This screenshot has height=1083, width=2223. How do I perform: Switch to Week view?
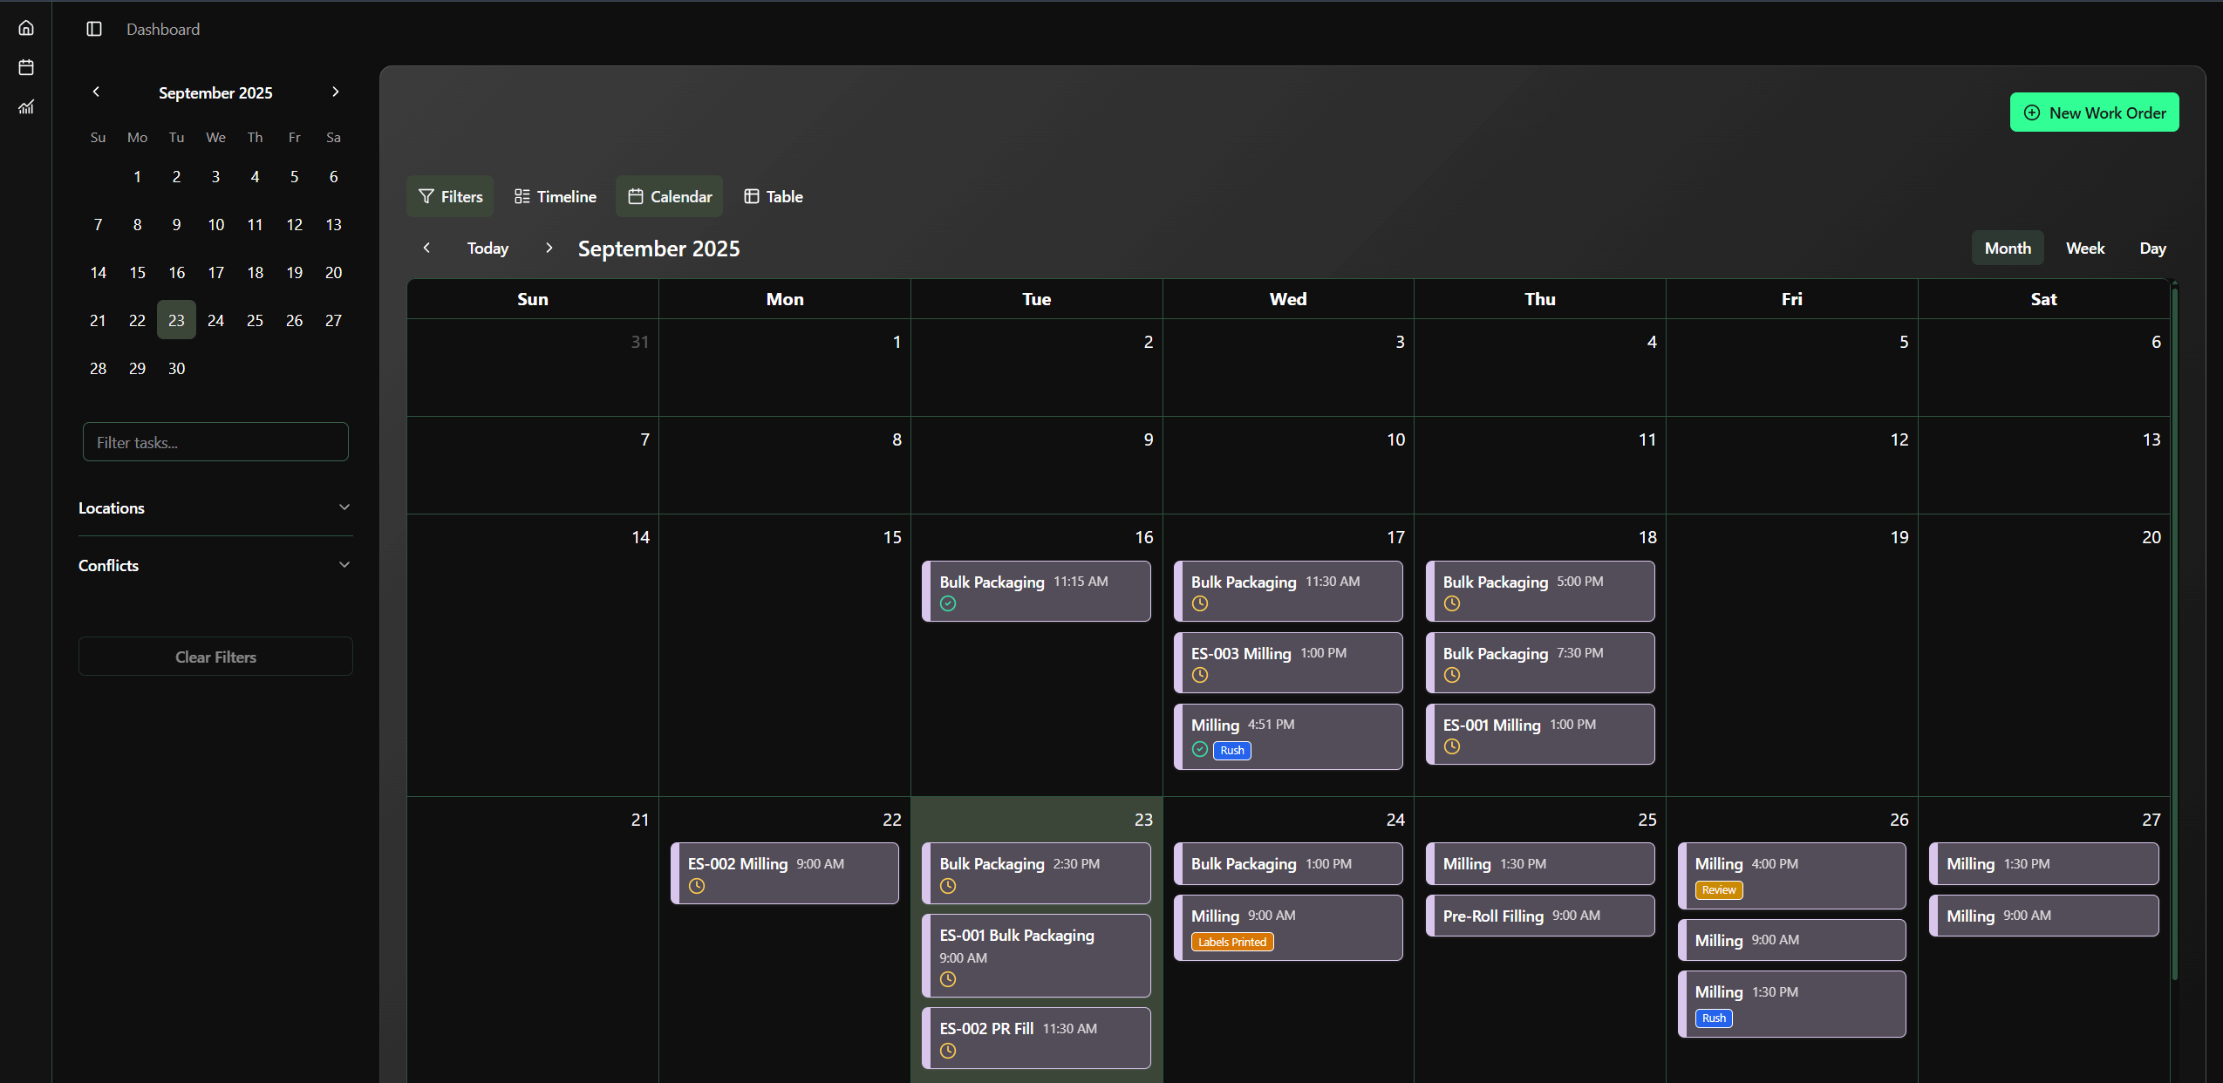pyautogui.click(x=2084, y=248)
